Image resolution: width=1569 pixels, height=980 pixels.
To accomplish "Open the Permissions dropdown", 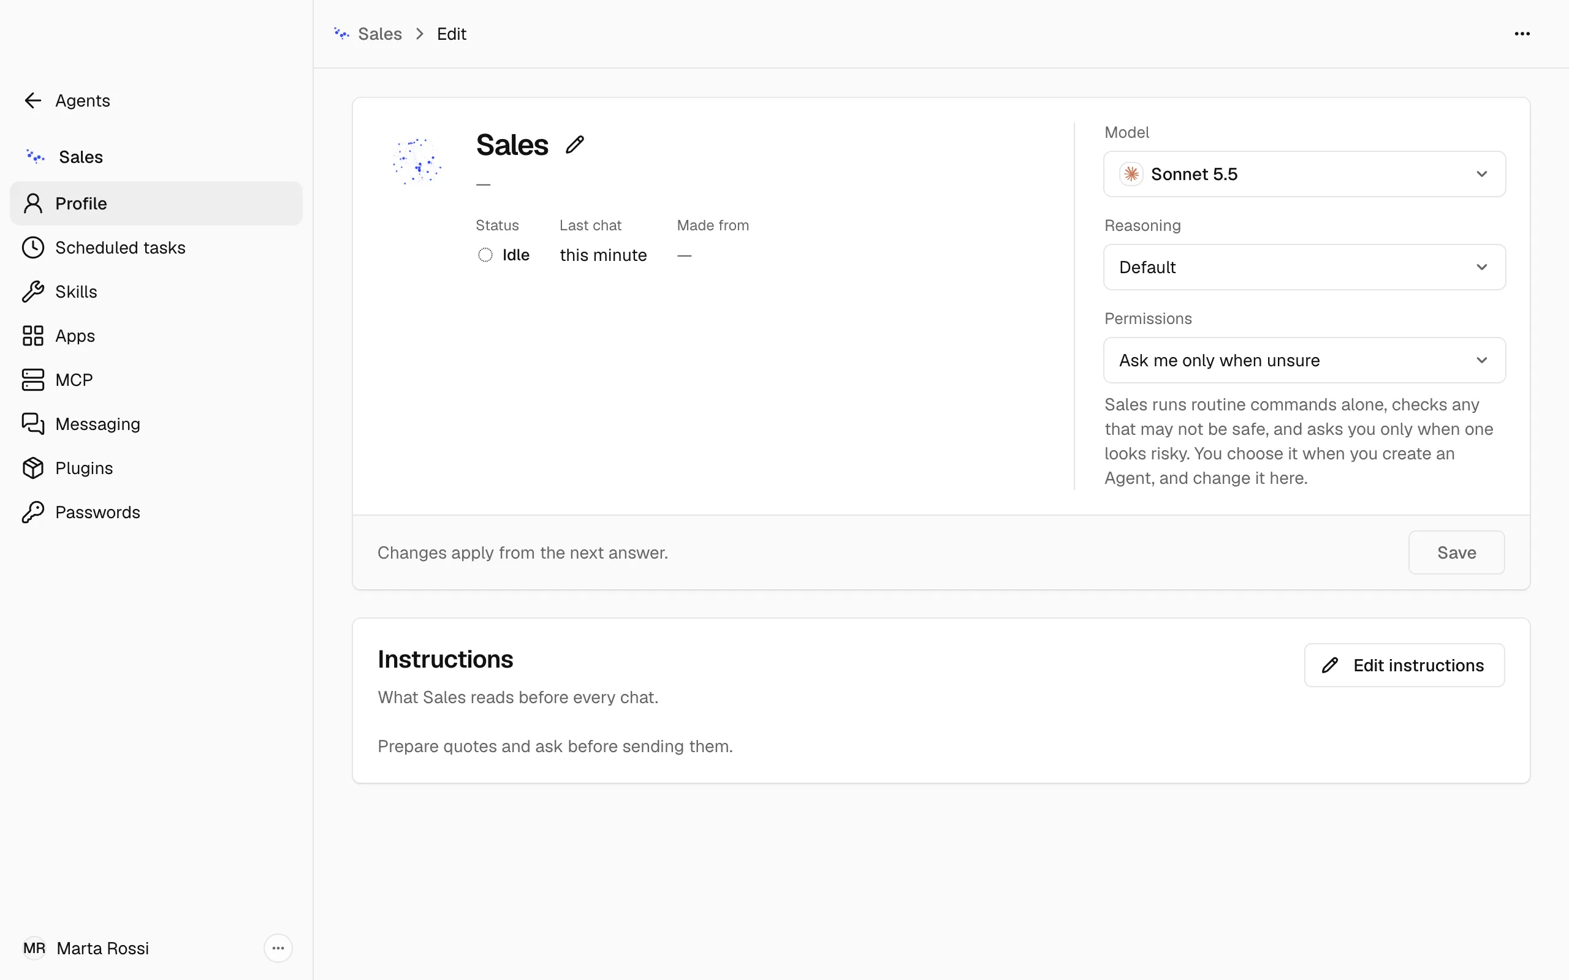I will coord(1304,360).
